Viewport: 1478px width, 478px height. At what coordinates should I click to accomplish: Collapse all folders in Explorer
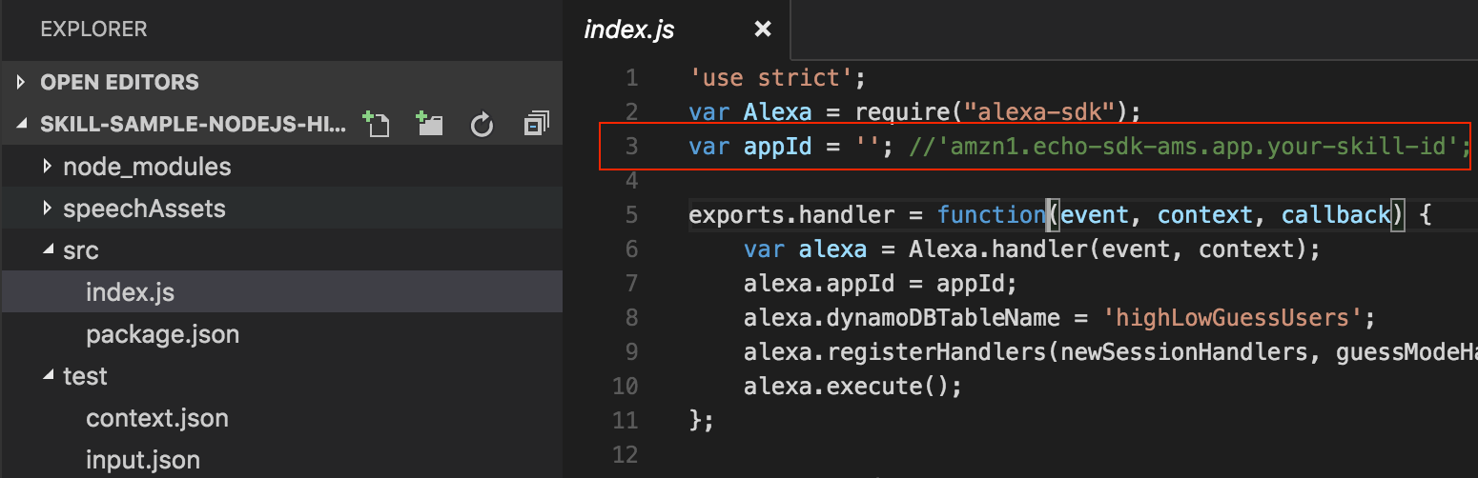click(537, 124)
